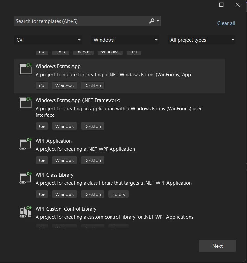Click the Windows Forms App template icon
This screenshot has height=263, width=247.
(x=26, y=69)
